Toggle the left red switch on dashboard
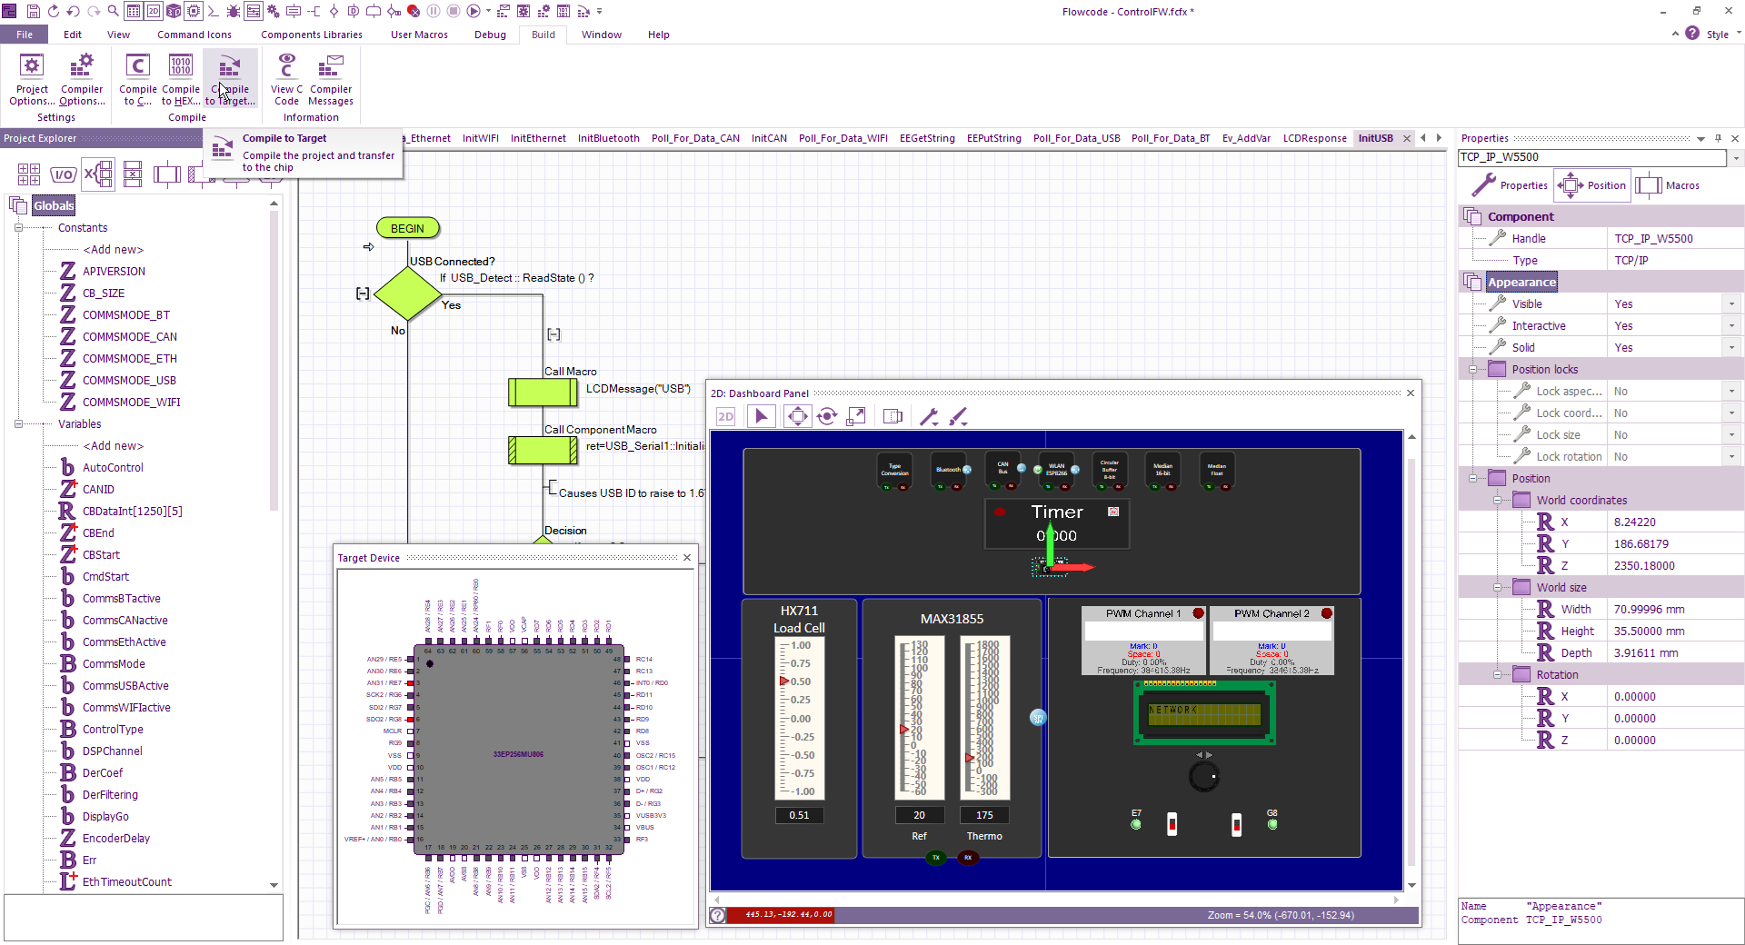 (1172, 824)
